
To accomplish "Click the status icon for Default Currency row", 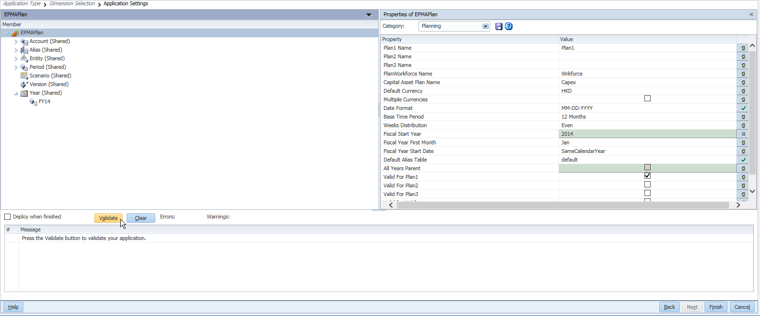I will tap(743, 91).
